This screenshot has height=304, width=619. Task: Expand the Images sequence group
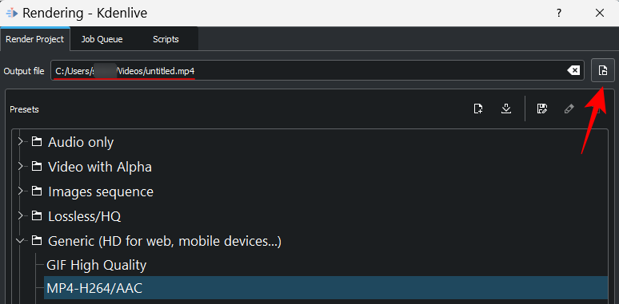click(21, 191)
